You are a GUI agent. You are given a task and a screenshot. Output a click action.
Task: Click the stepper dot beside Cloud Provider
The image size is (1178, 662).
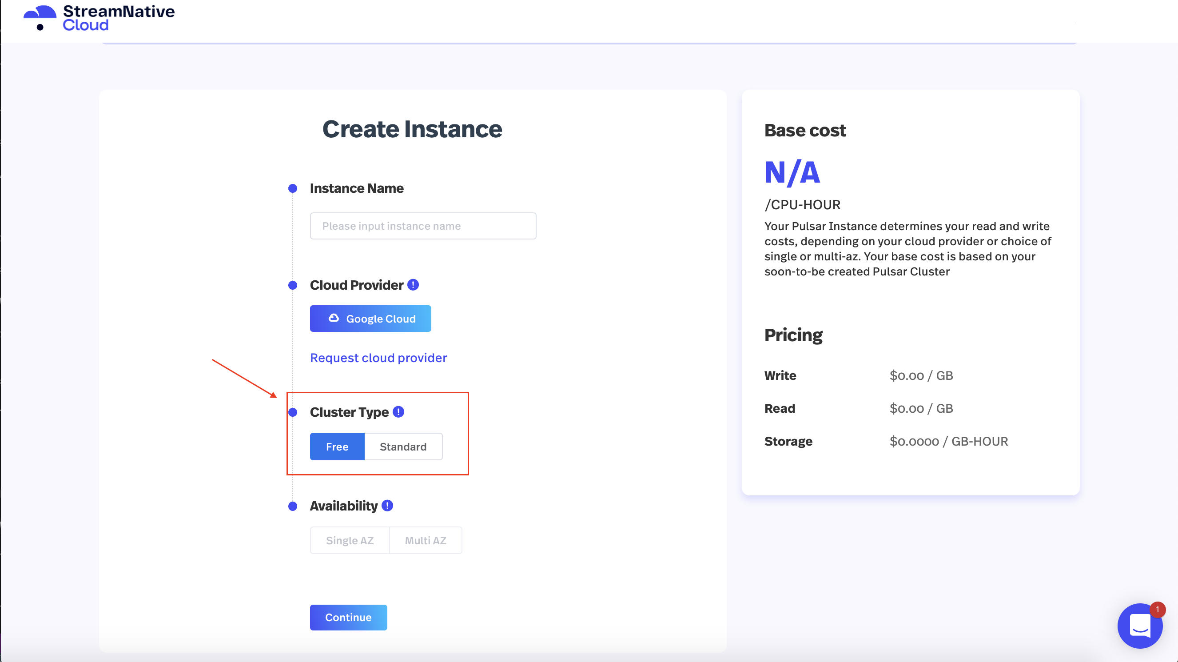tap(292, 284)
